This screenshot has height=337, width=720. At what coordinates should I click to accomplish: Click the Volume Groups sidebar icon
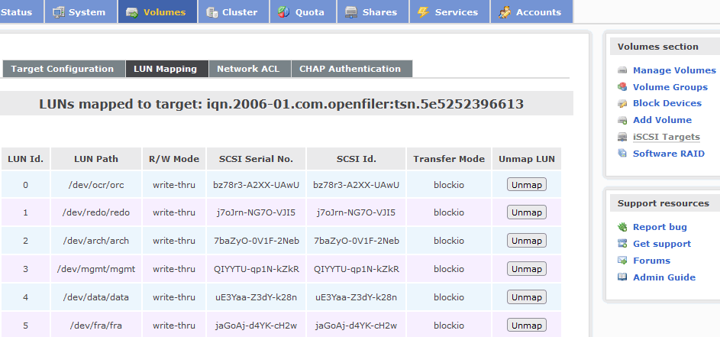[x=623, y=87]
